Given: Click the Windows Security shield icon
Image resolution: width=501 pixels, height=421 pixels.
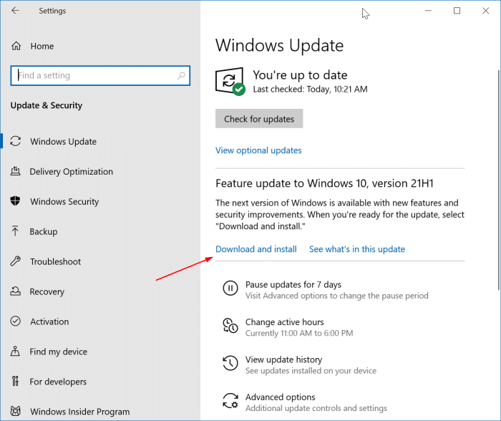Looking at the screenshot, I should 15,201.
